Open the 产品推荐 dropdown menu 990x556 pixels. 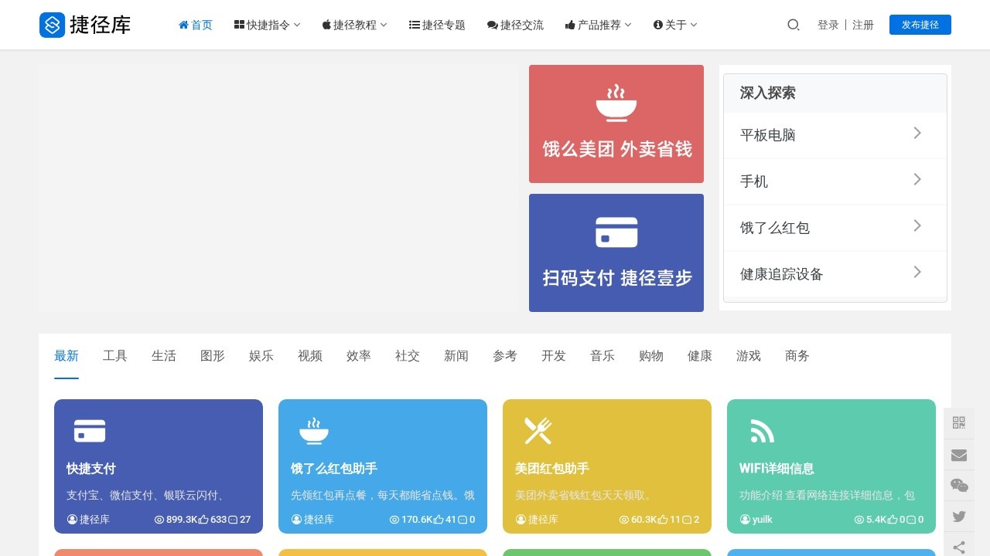598,25
